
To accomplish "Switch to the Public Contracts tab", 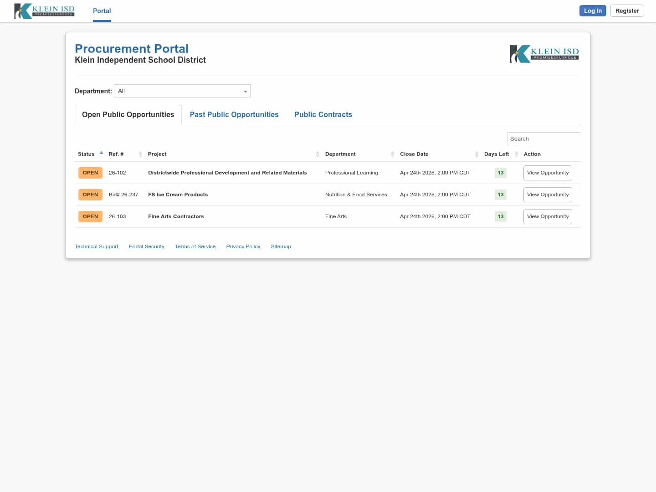I will coord(323,114).
